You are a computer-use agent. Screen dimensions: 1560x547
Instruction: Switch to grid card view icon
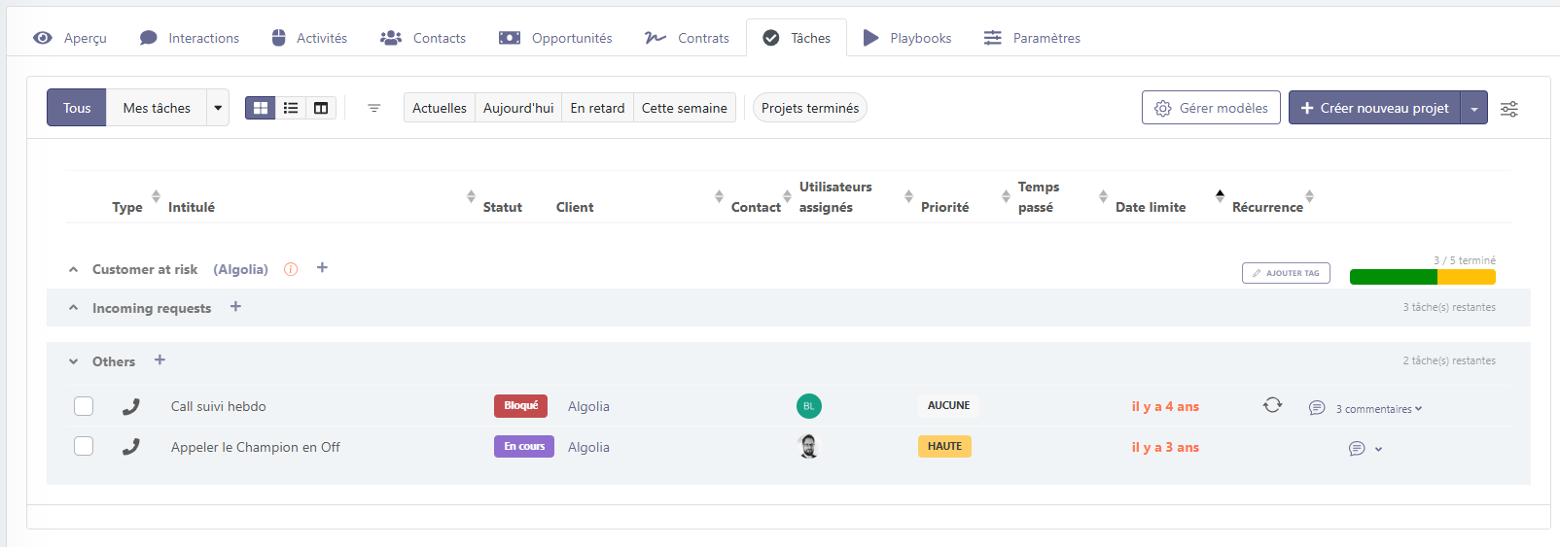pos(261,108)
